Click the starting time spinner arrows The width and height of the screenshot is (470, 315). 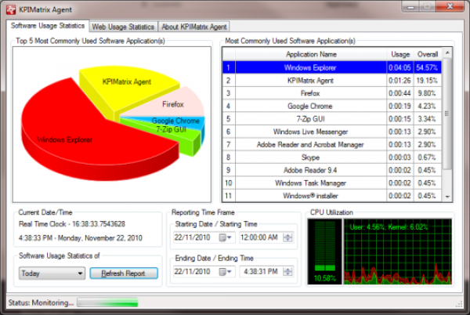[287, 237]
